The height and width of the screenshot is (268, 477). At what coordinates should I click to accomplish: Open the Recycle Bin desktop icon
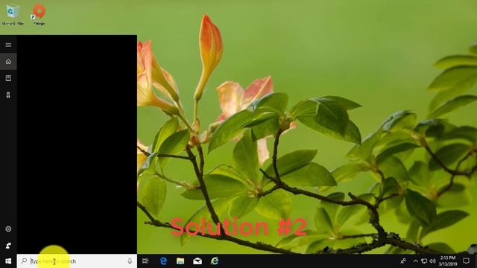tap(13, 14)
